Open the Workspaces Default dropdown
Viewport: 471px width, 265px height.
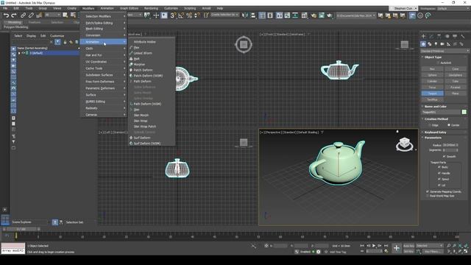point(453,8)
